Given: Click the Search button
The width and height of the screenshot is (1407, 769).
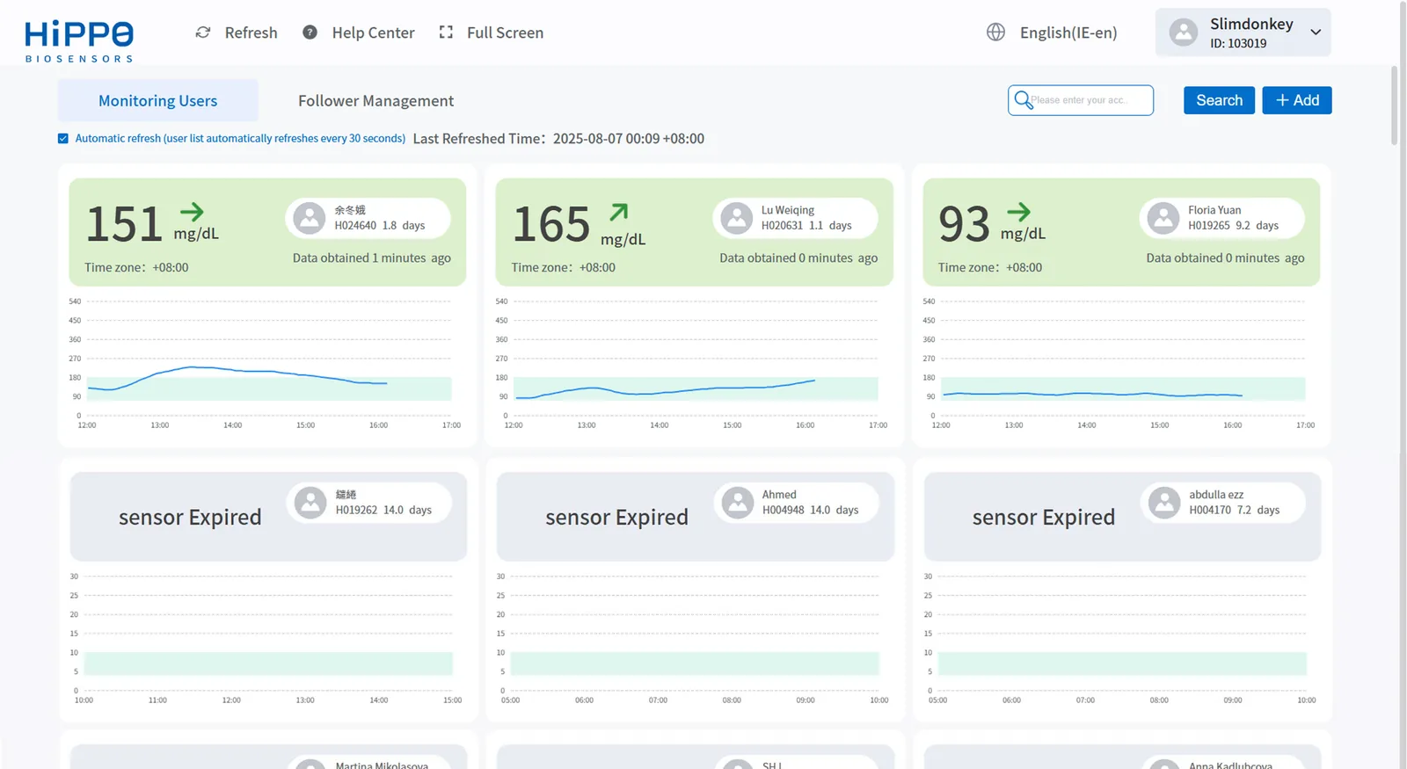Looking at the screenshot, I should [1219, 100].
